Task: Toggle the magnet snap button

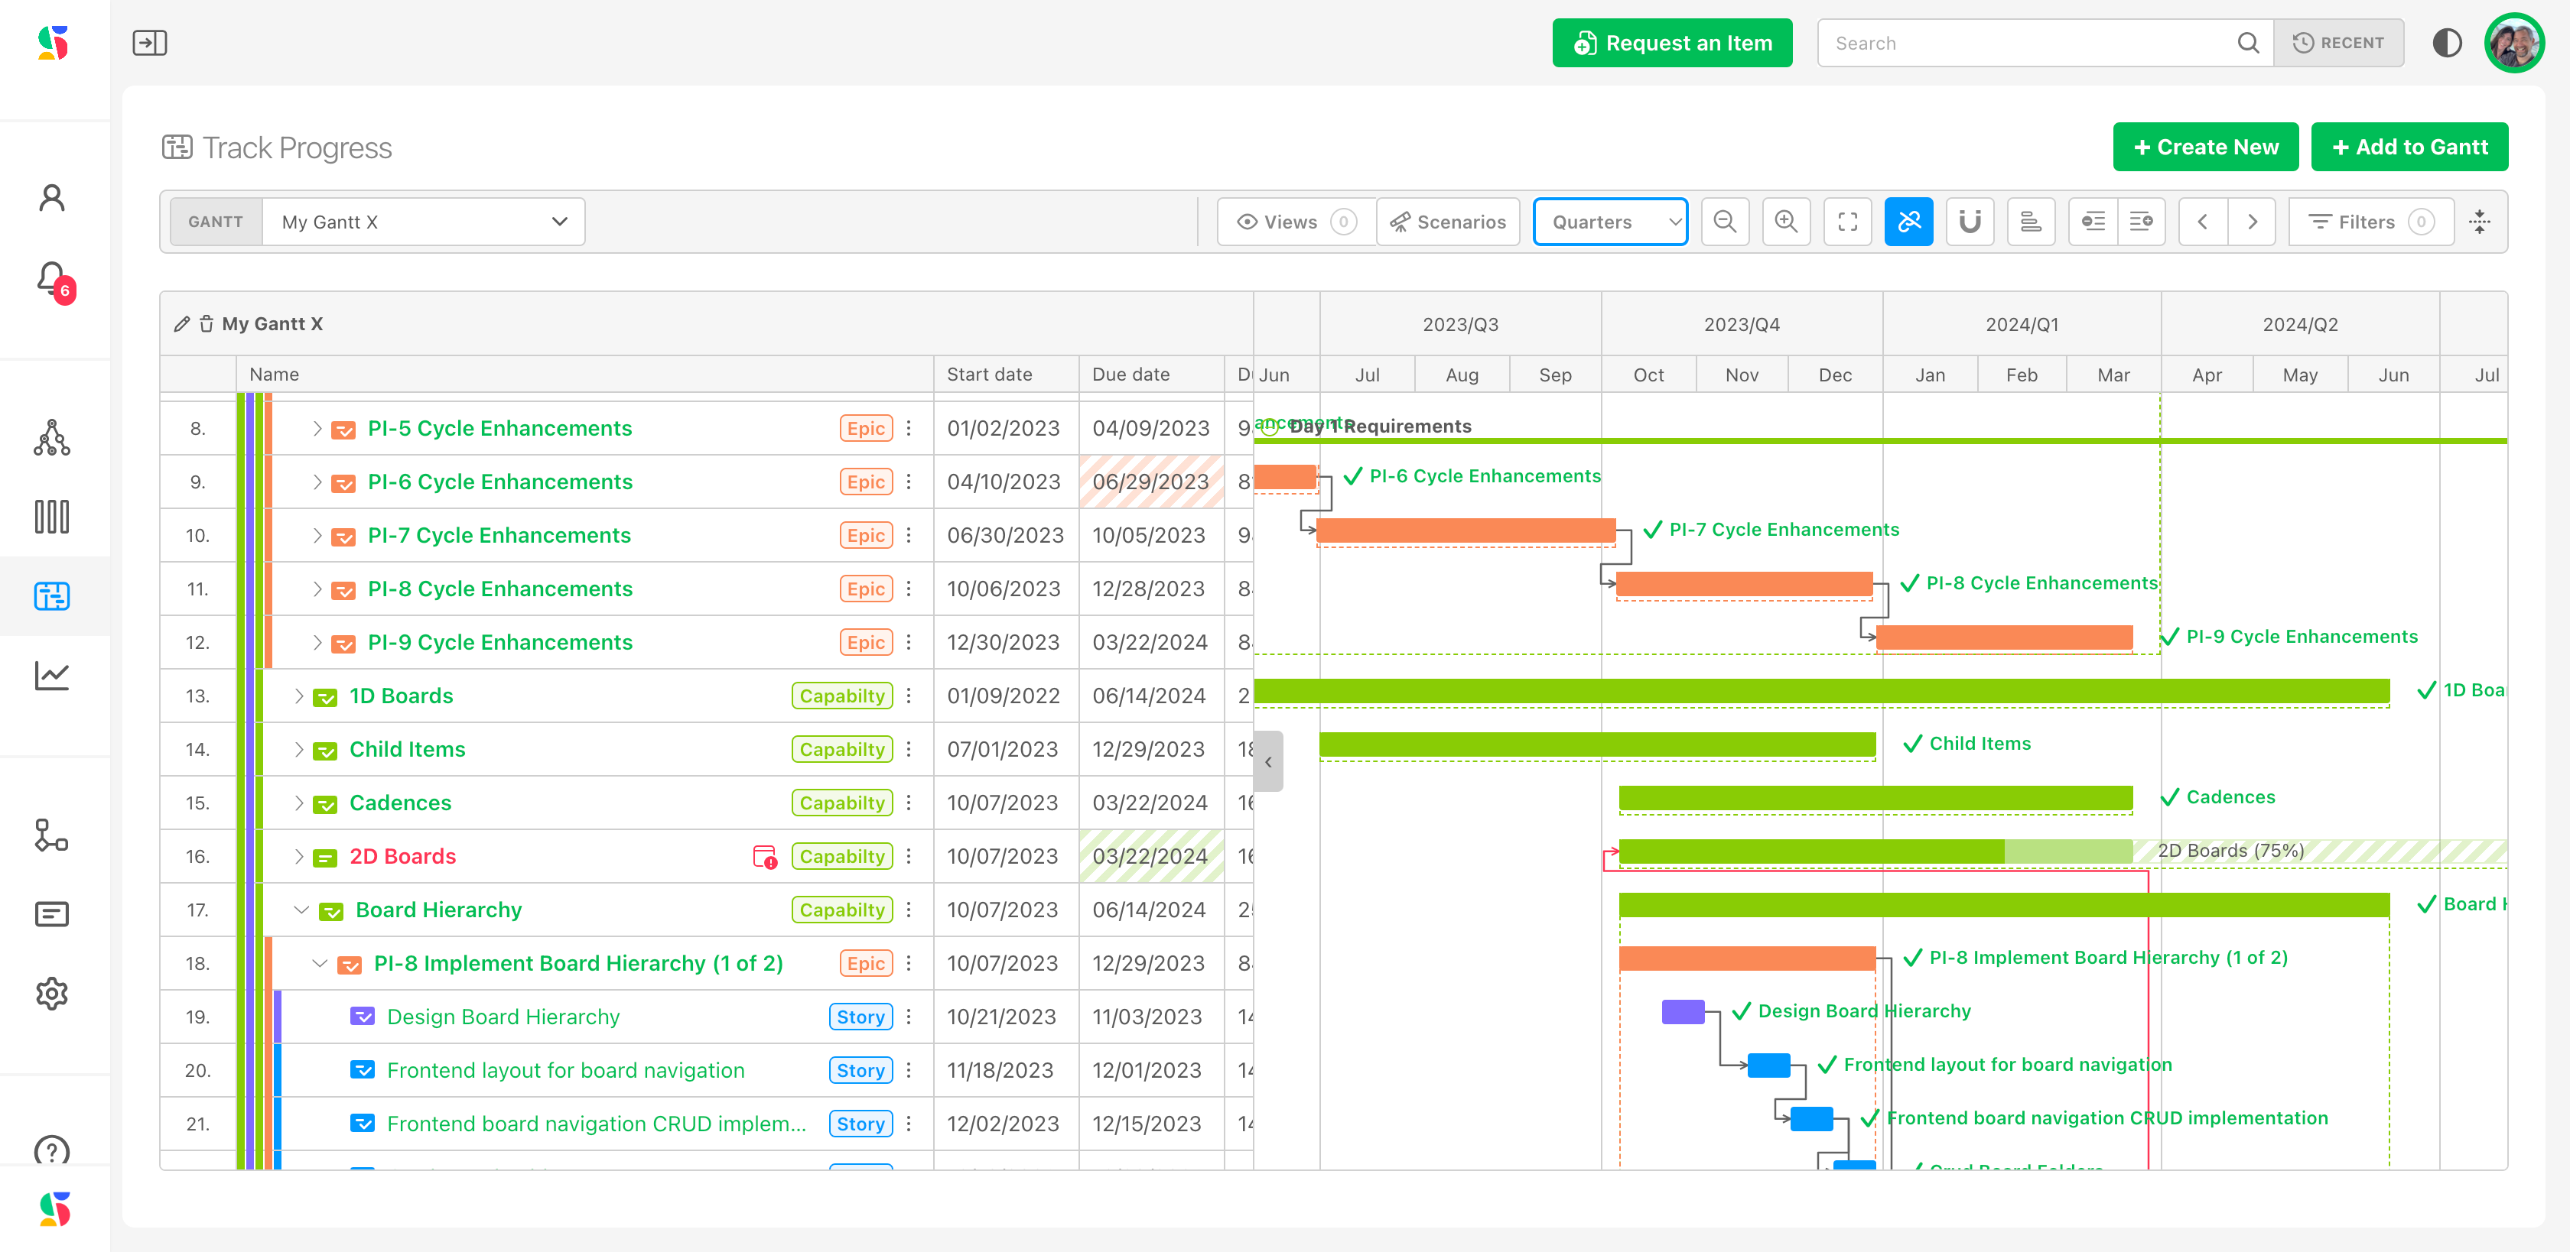Action: [1968, 222]
